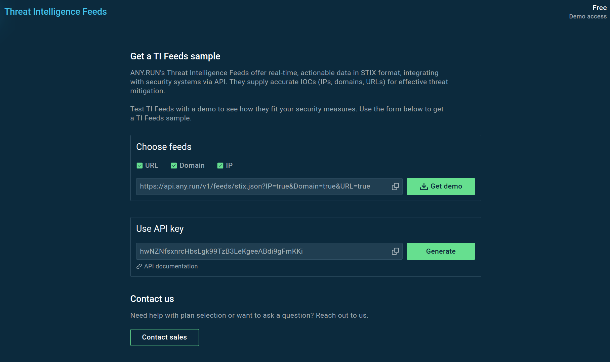
Task: Click the checkmark icon inside the IP checkbox
Action: [x=220, y=165]
